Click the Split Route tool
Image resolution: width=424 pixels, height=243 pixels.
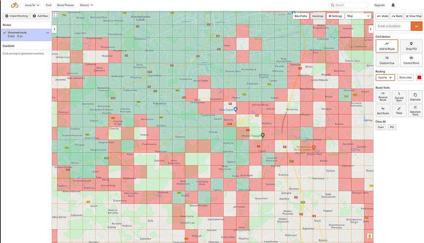pos(383,111)
